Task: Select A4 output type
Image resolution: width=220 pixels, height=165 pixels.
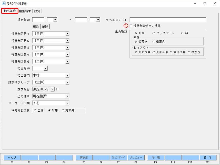Action: click(185, 33)
